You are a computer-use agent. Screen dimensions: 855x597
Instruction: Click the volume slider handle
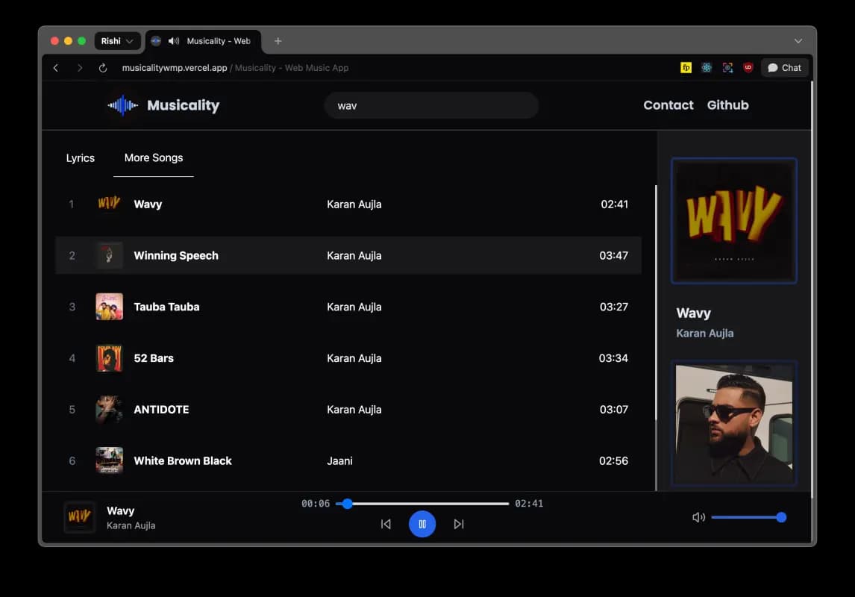(781, 517)
